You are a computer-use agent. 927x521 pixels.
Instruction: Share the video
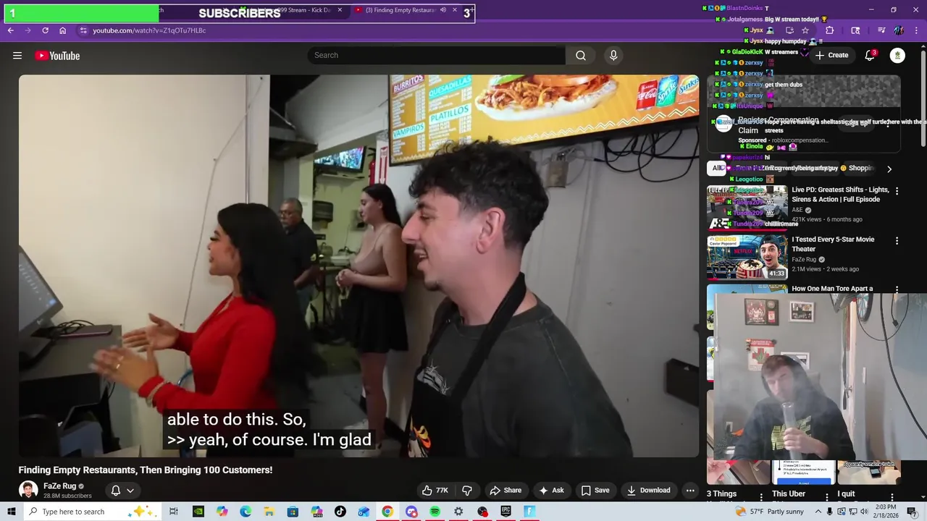point(506,490)
